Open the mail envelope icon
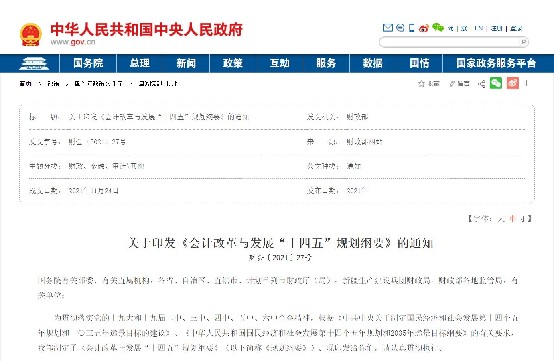Screen dimensions: 554x361 click(x=388, y=28)
